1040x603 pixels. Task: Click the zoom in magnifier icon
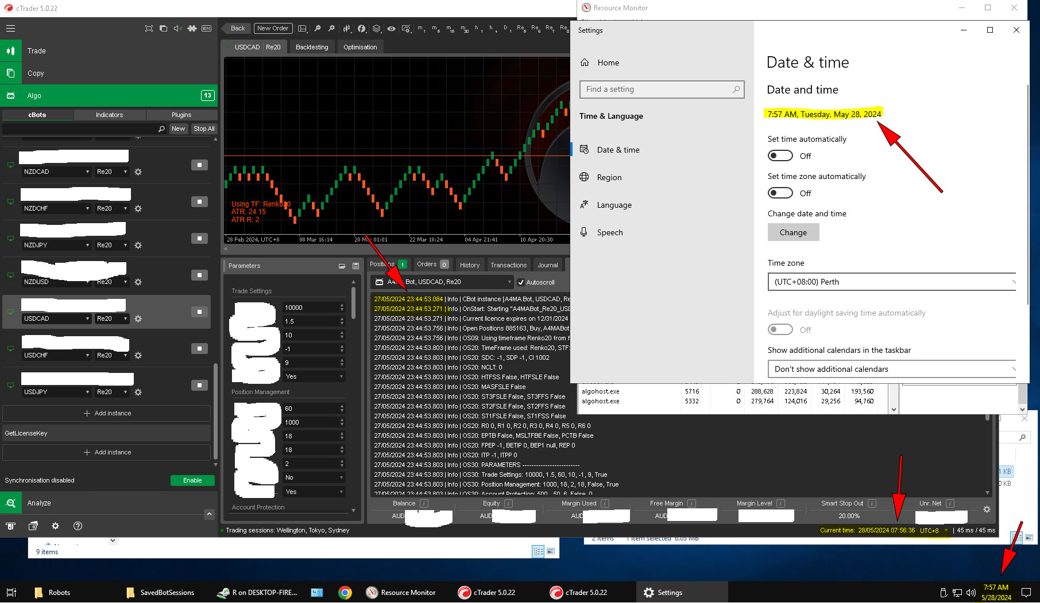click(331, 28)
